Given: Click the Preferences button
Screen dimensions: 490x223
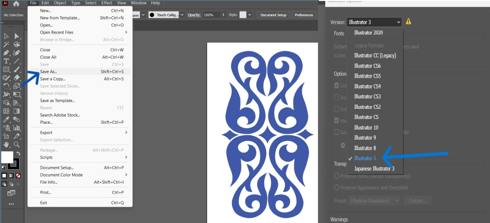Looking at the screenshot, I should 304,15.
